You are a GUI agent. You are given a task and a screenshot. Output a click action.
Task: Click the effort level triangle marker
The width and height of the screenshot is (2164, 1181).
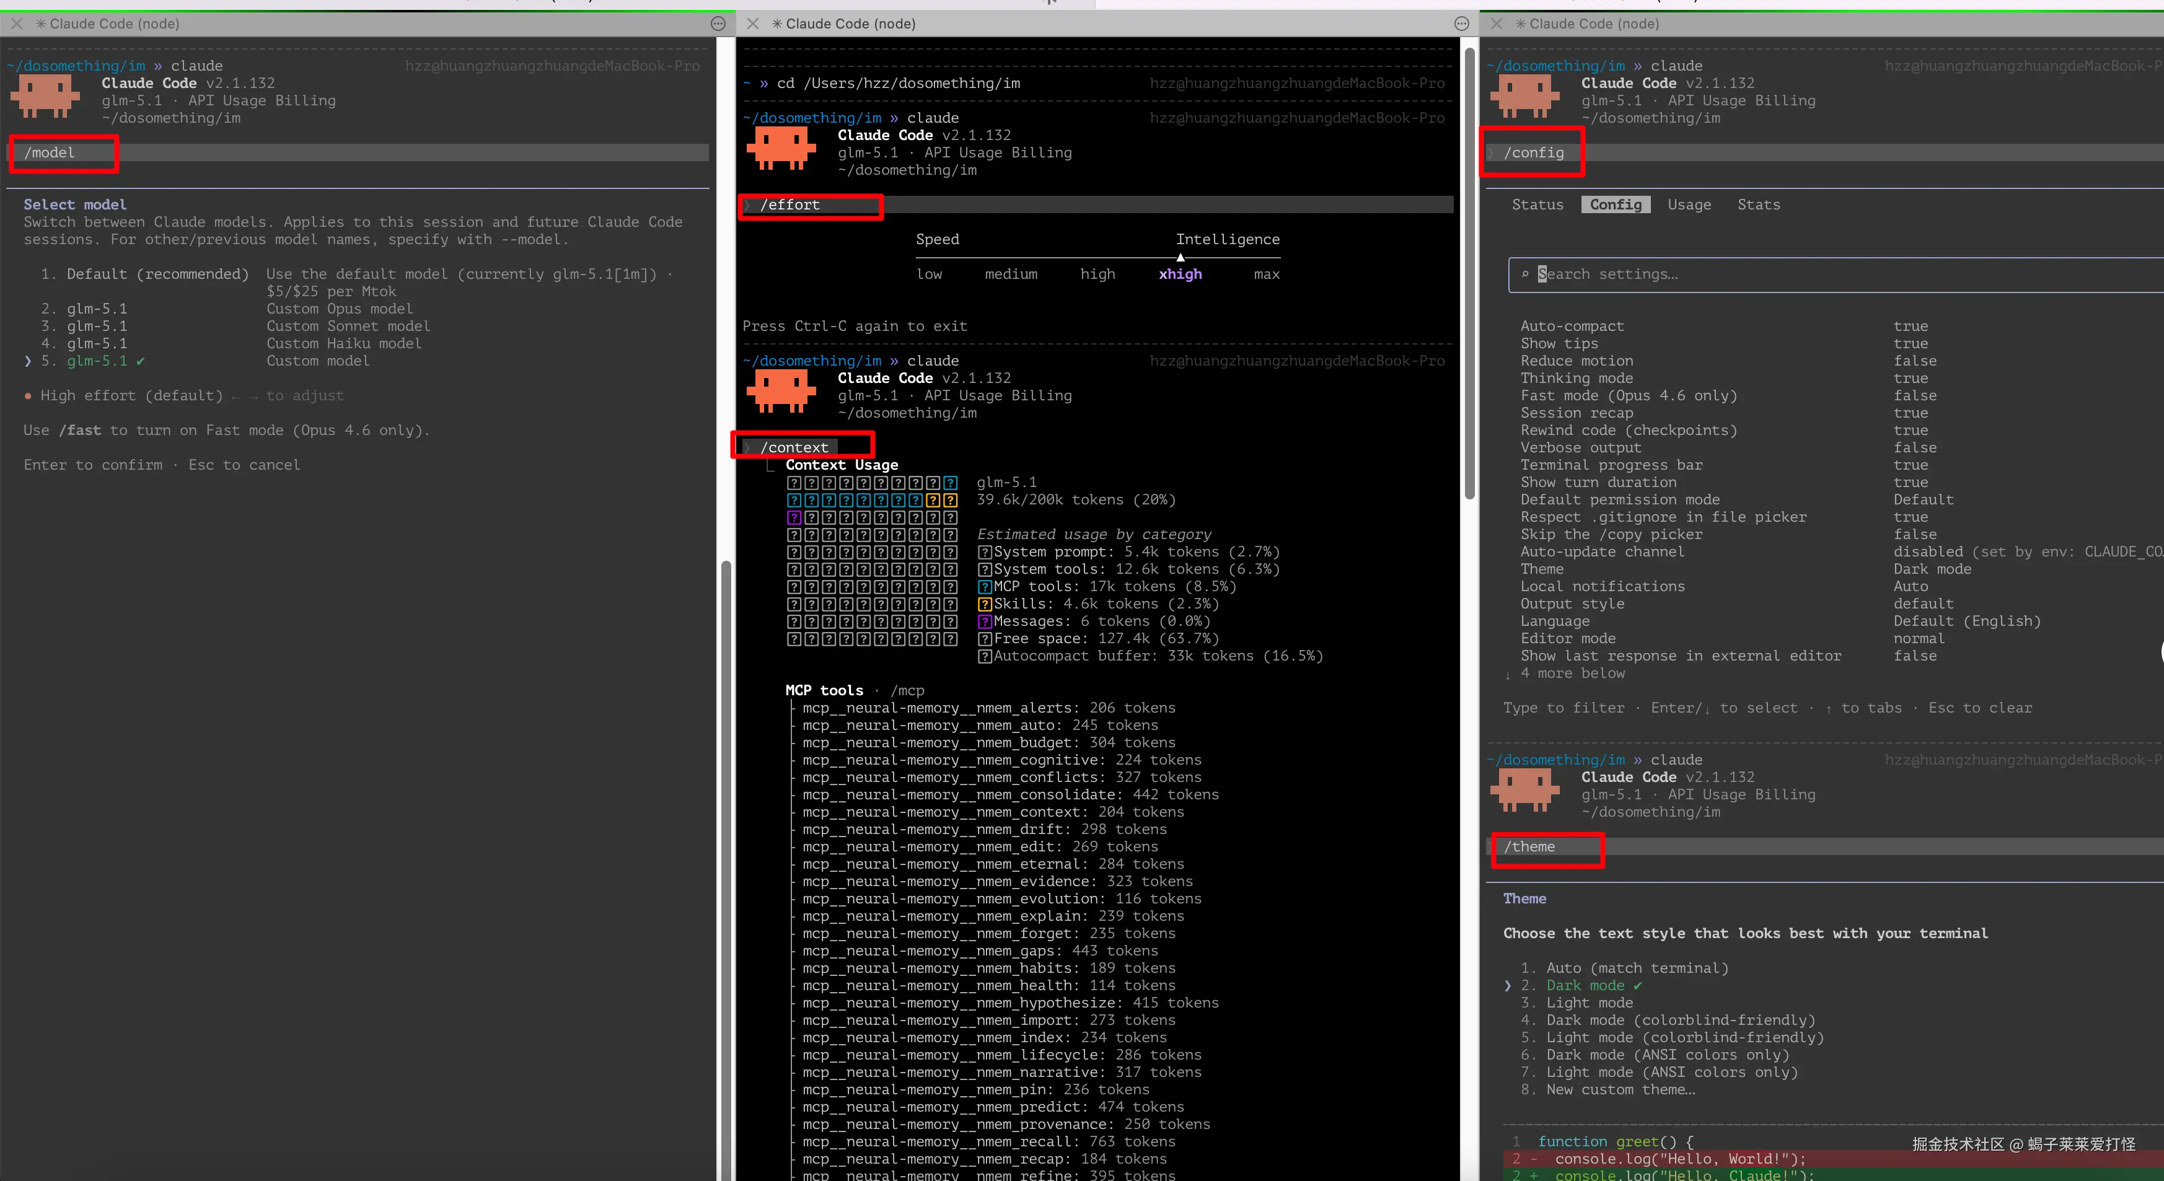pos(1181,257)
